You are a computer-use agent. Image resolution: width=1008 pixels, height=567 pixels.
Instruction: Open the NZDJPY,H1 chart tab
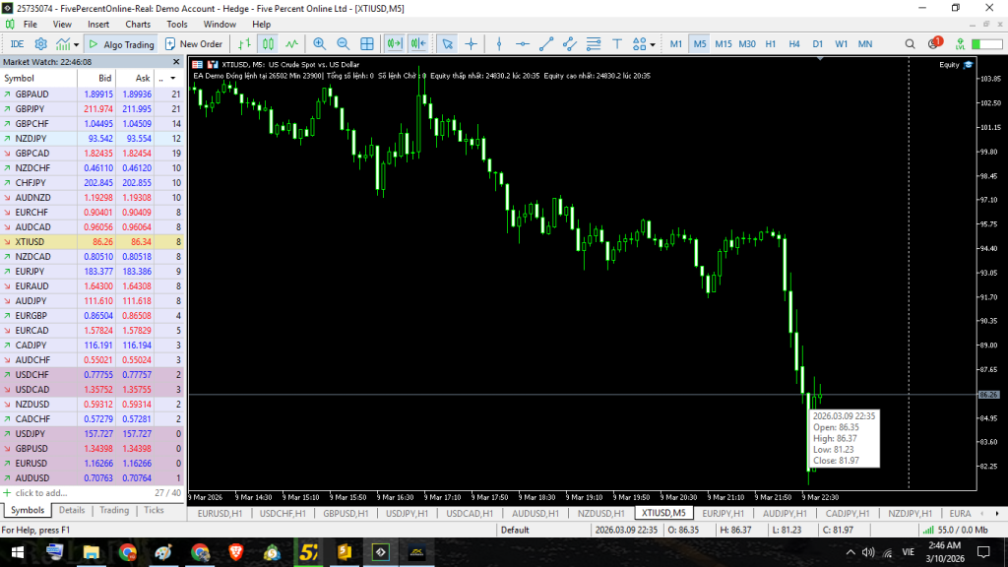pos(910,513)
